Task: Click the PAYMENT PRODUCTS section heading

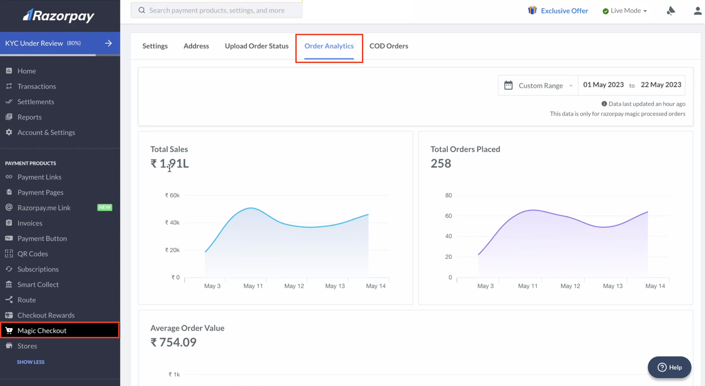Action: pyautogui.click(x=30, y=163)
